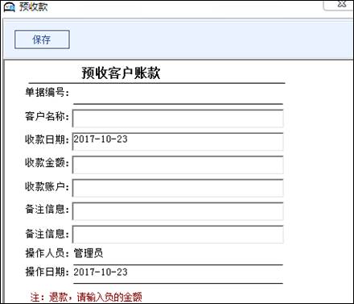Click the 收款金额 label

tap(47, 163)
